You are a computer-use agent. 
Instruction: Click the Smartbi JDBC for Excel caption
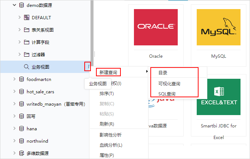[x=219, y=131]
